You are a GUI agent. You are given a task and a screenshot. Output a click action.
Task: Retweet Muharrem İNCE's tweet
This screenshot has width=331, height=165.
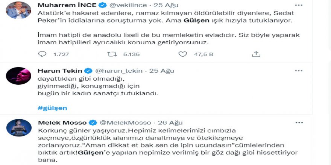pos(112,54)
